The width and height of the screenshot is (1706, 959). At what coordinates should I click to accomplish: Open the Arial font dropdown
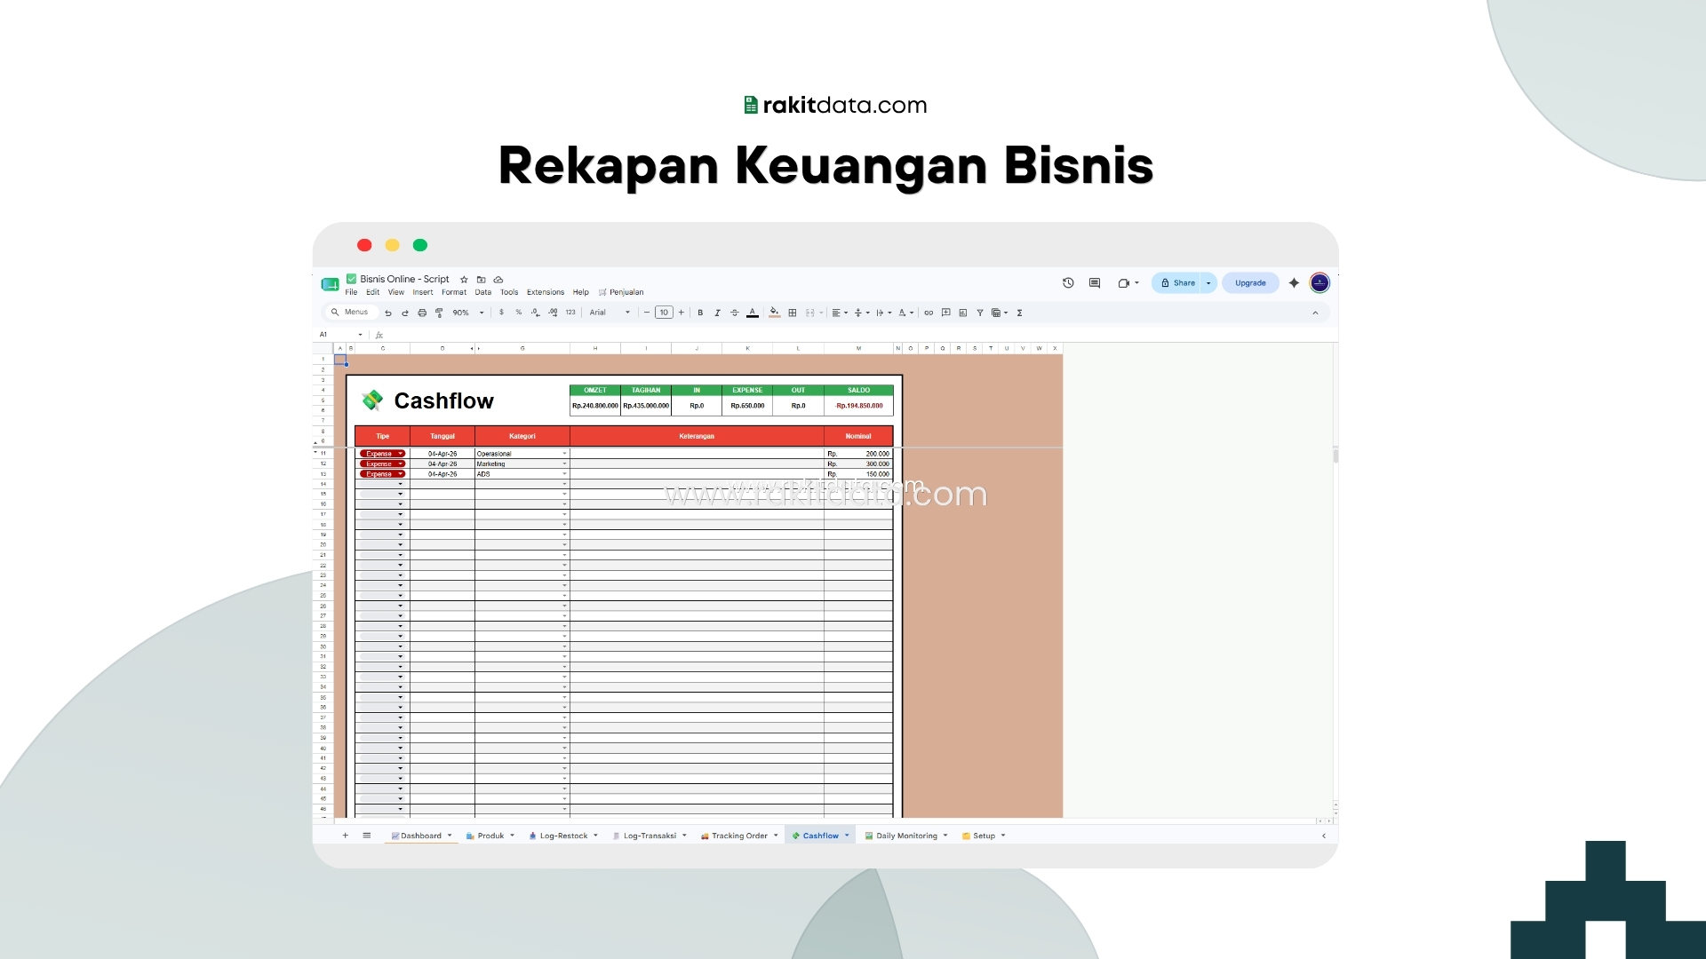coord(610,313)
